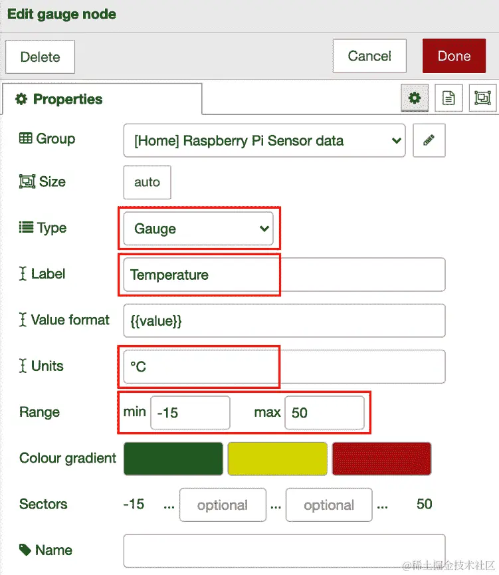The height and width of the screenshot is (575, 499).
Task: Click the Cancel button
Action: (369, 56)
